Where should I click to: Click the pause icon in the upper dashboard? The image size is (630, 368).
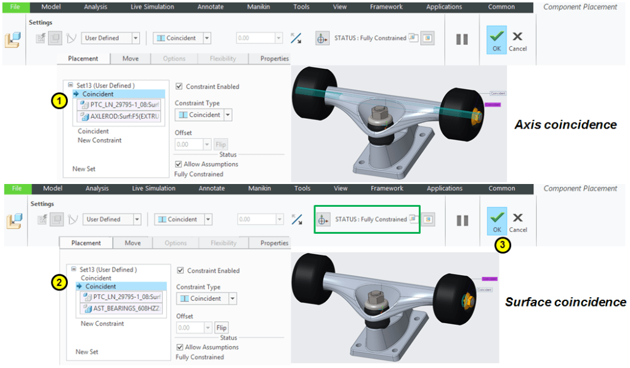[x=462, y=39]
